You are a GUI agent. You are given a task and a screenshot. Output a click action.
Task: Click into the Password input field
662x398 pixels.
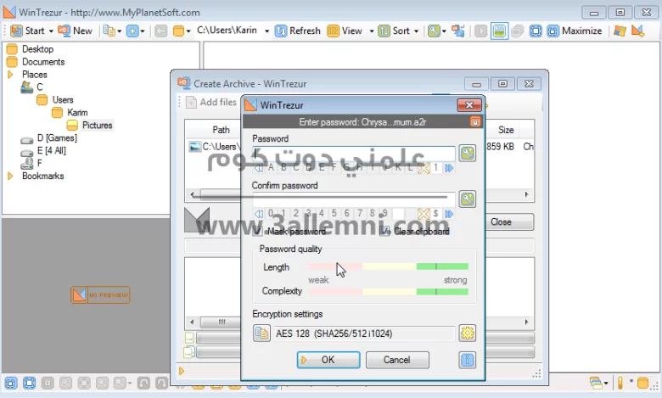point(353,154)
